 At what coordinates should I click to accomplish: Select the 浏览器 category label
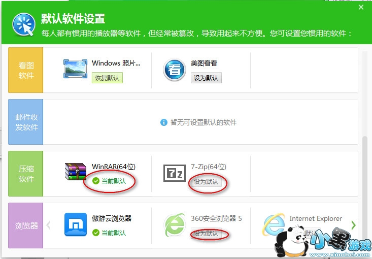pyautogui.click(x=26, y=226)
